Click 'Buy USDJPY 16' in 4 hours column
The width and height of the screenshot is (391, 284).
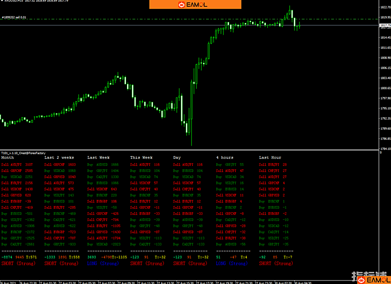point(230,183)
